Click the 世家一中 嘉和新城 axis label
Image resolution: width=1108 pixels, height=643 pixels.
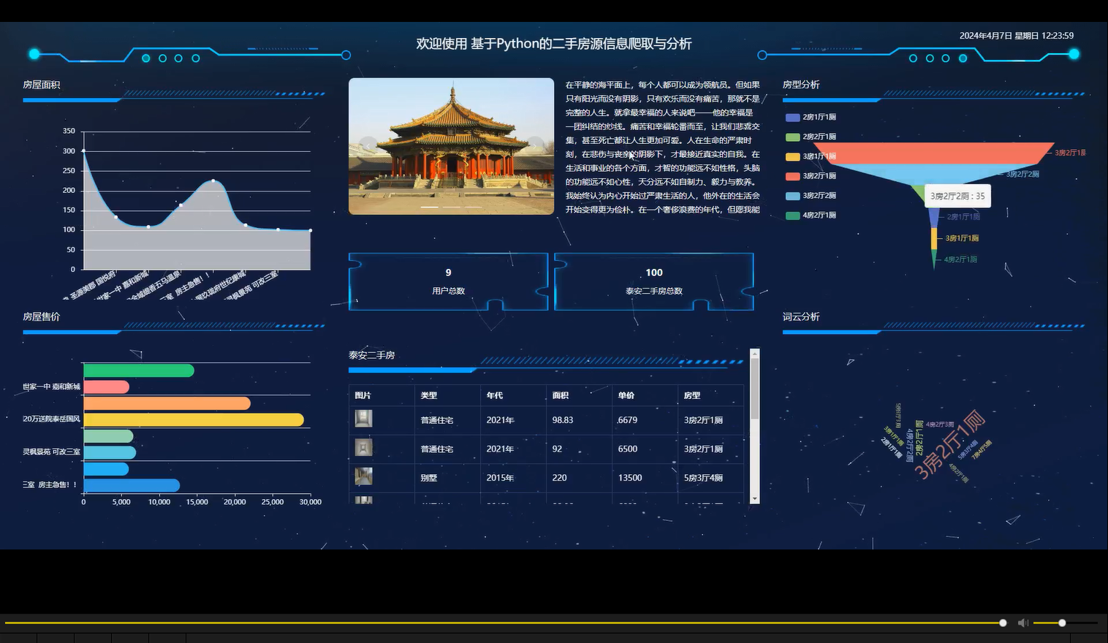(x=51, y=387)
